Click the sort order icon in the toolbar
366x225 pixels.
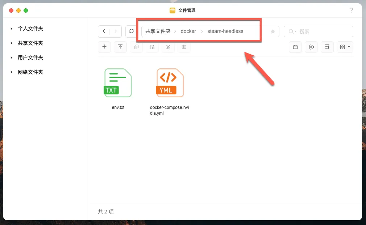[x=327, y=47]
